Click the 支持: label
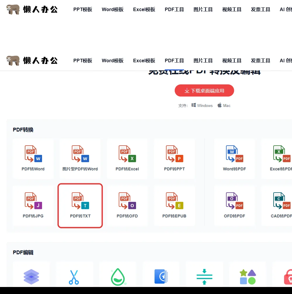The image size is (292, 294). 183,106
